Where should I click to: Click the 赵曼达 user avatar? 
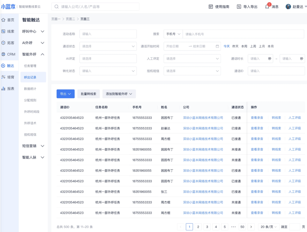coord(288,7)
